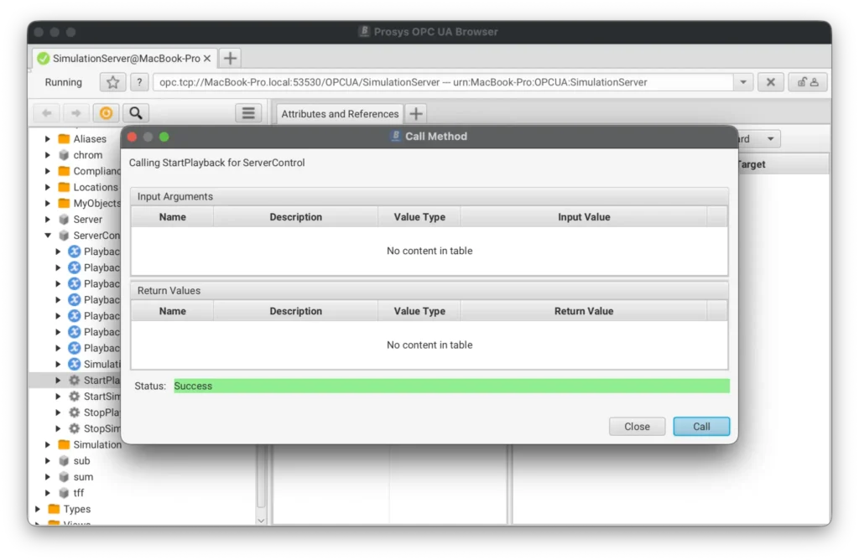Click the sum object cube icon
Screen dimensions: 859x560
(x=64, y=477)
